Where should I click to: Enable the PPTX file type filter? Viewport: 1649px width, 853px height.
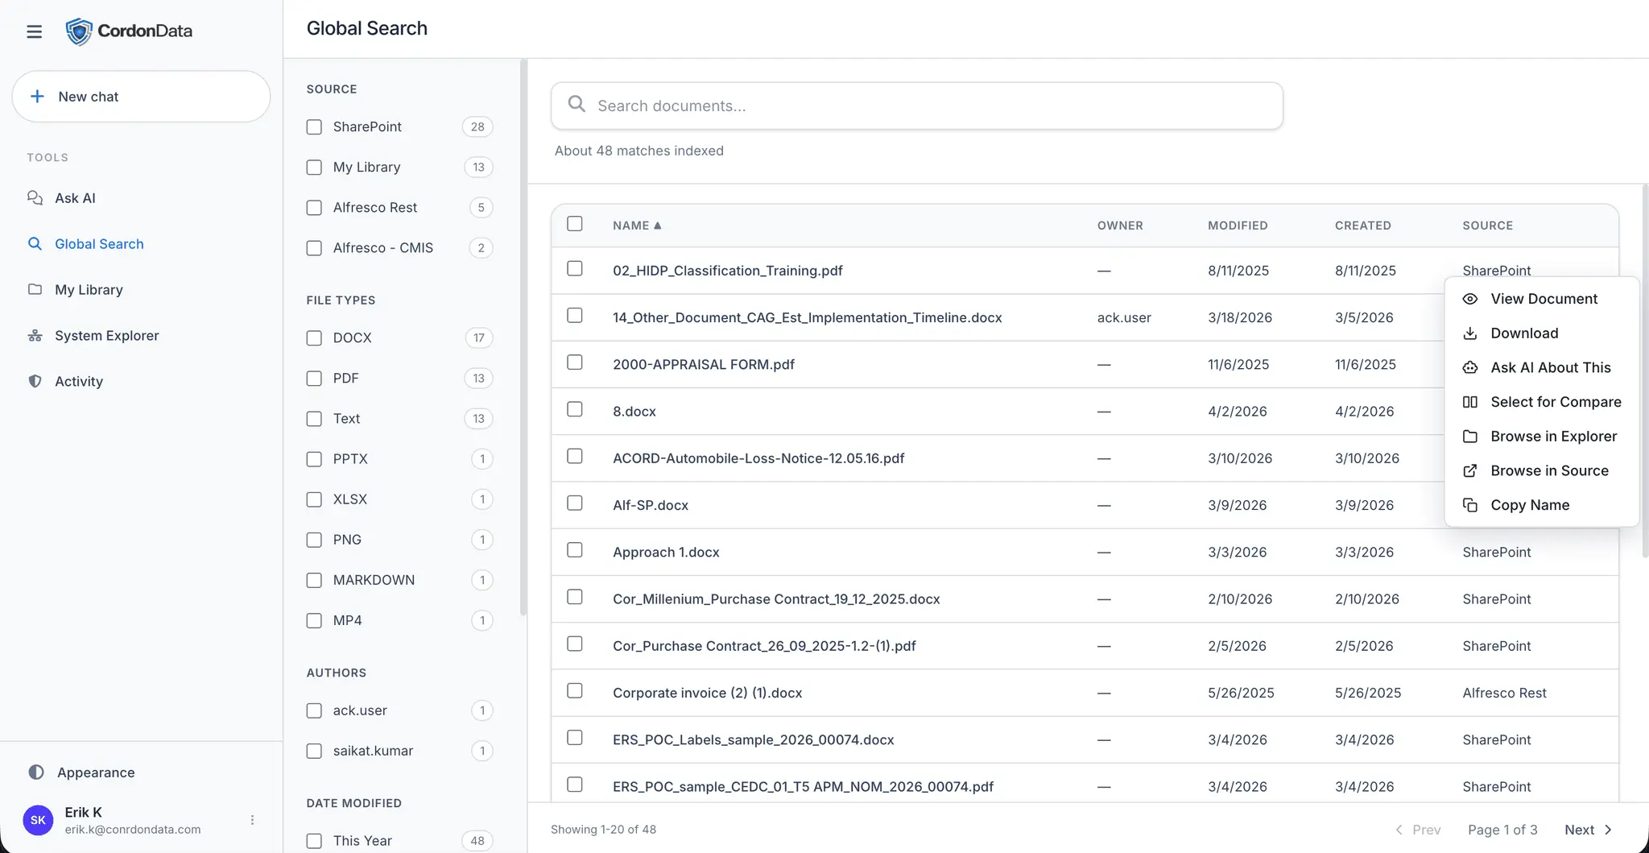click(x=314, y=459)
